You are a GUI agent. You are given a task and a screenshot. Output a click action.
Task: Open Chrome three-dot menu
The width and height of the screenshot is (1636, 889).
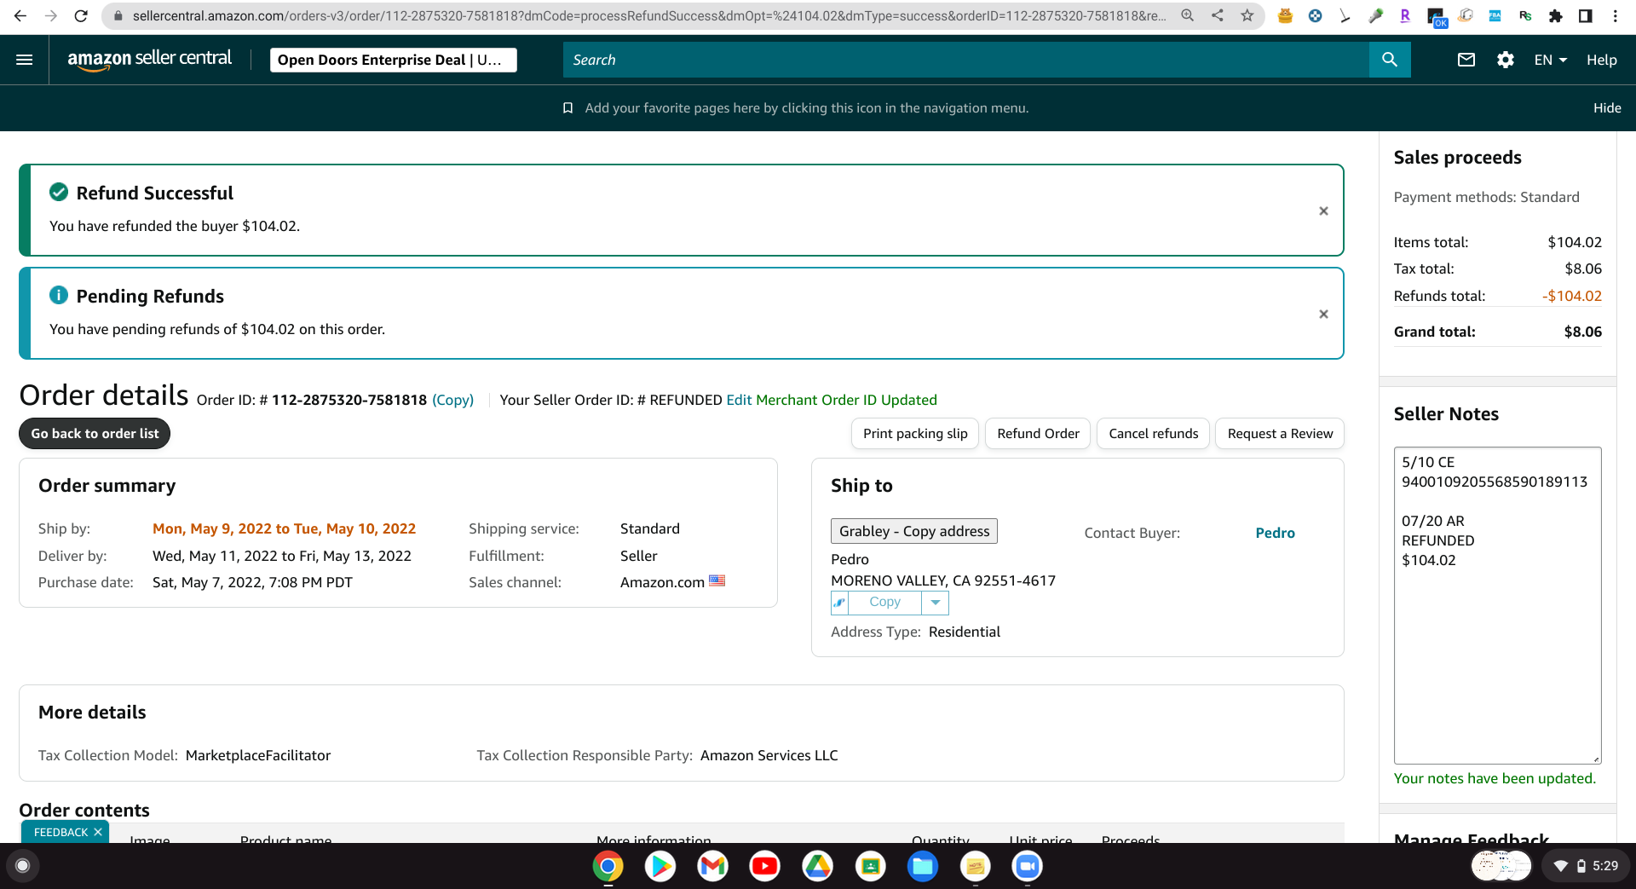coord(1616,15)
